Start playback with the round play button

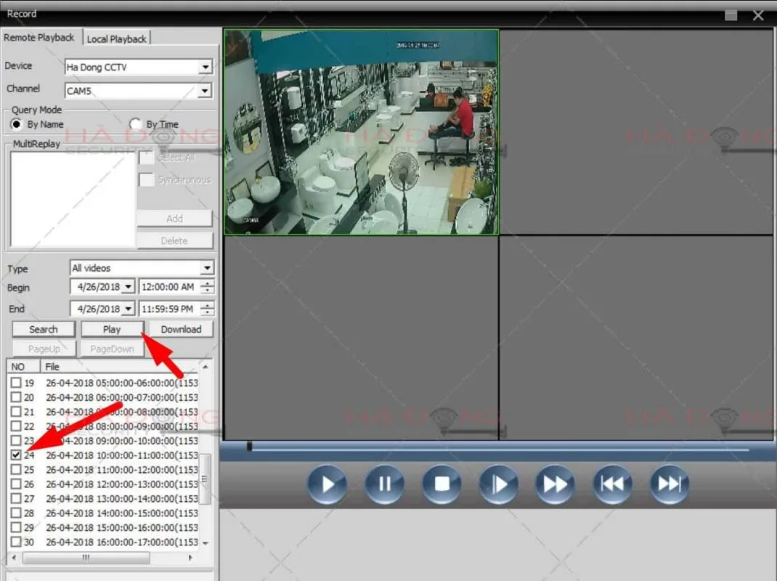pos(327,484)
